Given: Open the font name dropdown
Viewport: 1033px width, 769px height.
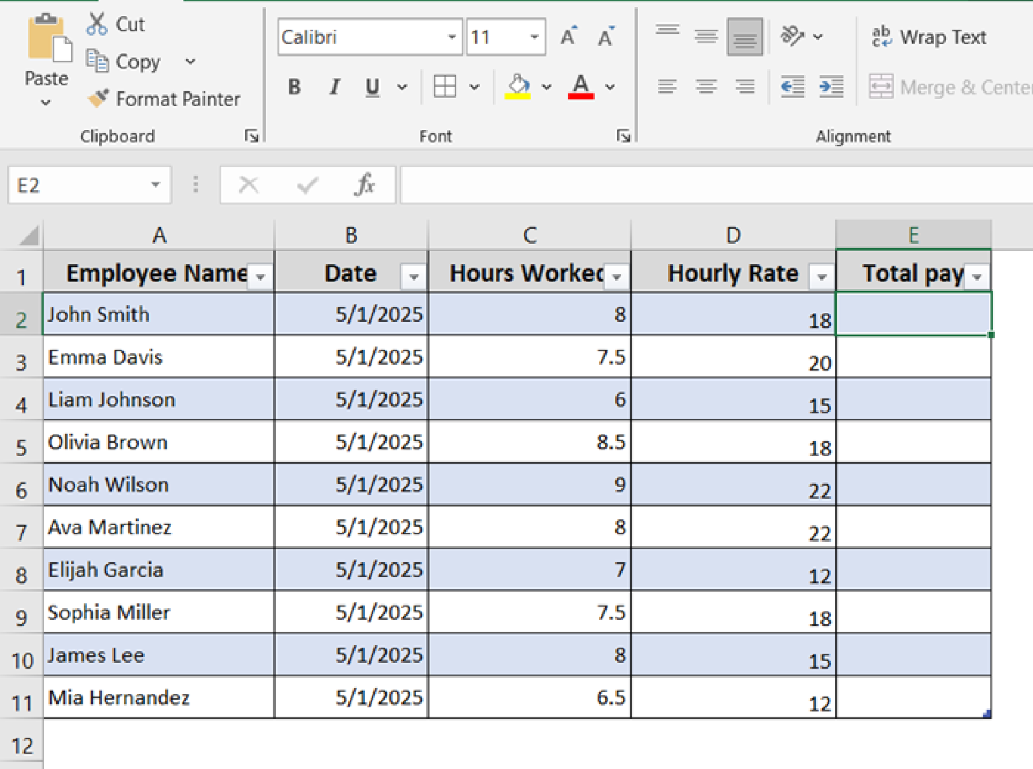Looking at the screenshot, I should click(x=451, y=38).
